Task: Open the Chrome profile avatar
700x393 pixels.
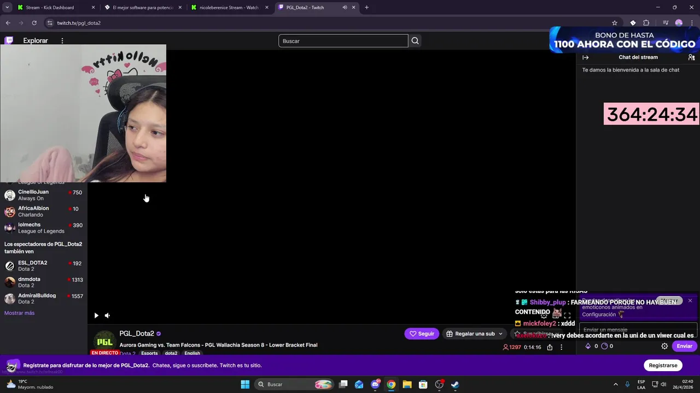Action: point(679,23)
